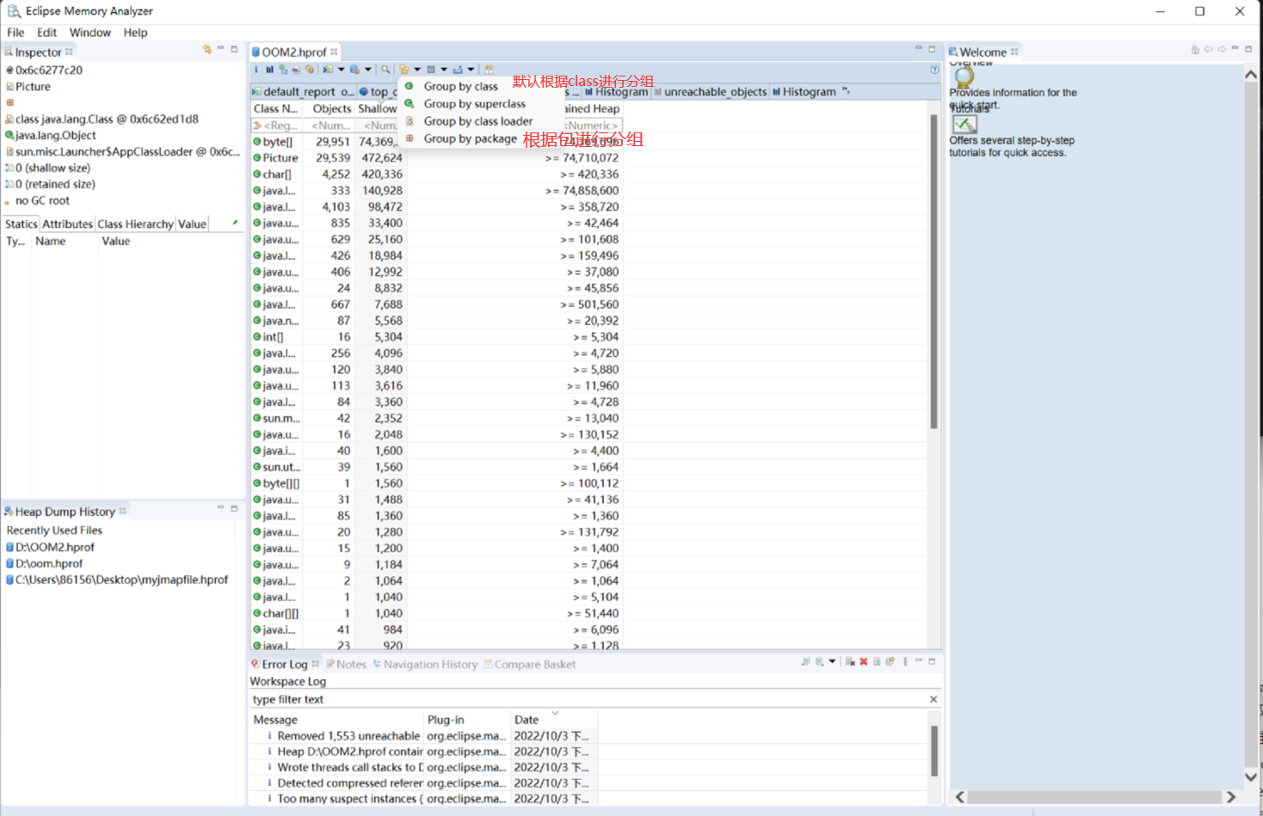Image resolution: width=1263 pixels, height=816 pixels.
Task: Pin the Inspector attributes tab area
Action: [235, 224]
